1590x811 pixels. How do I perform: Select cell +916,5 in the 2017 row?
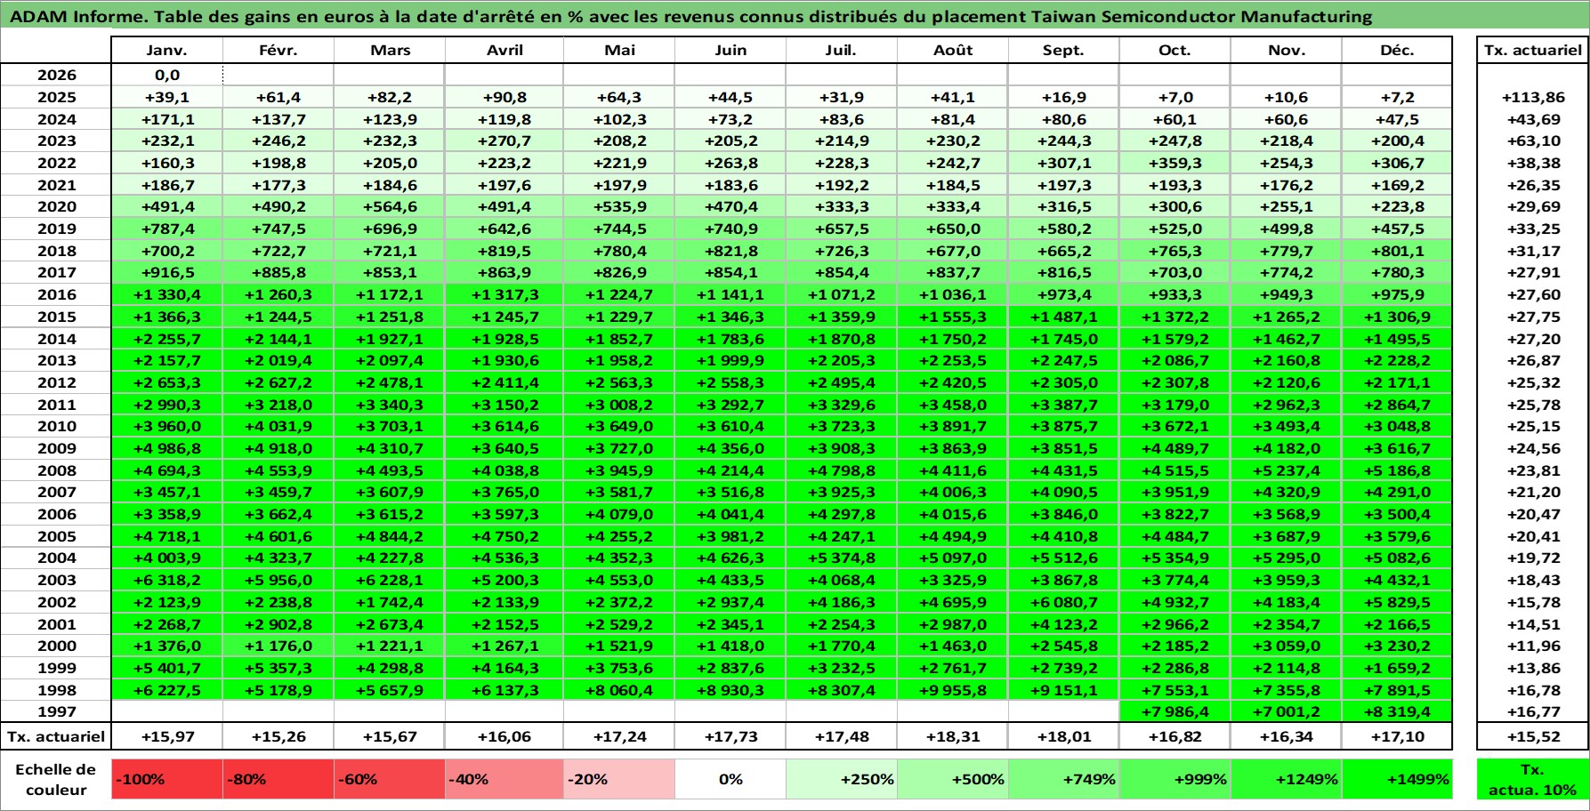tap(167, 272)
